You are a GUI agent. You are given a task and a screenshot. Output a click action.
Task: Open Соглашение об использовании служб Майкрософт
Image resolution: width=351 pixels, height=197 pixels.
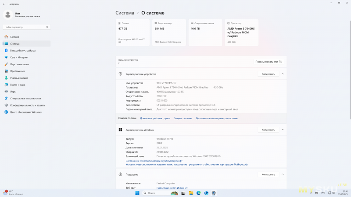(154, 161)
